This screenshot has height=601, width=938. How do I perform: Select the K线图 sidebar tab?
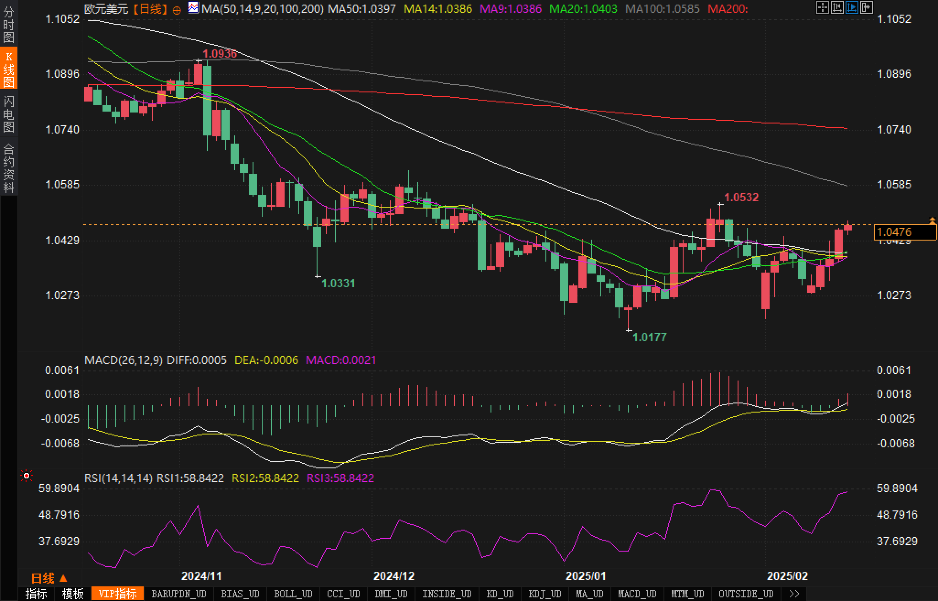point(9,69)
